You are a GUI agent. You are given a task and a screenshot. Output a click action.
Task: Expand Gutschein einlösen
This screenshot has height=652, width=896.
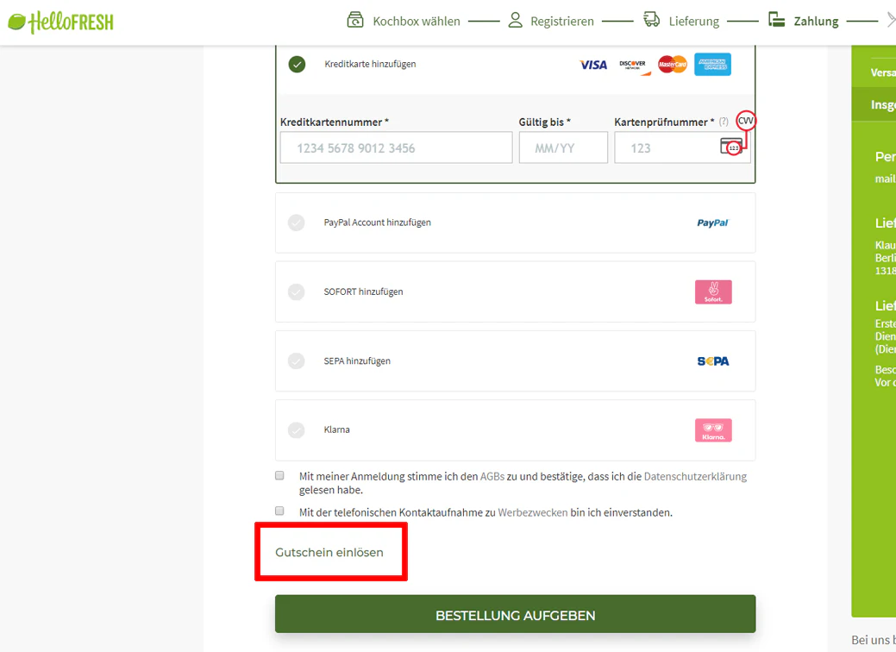coord(330,552)
